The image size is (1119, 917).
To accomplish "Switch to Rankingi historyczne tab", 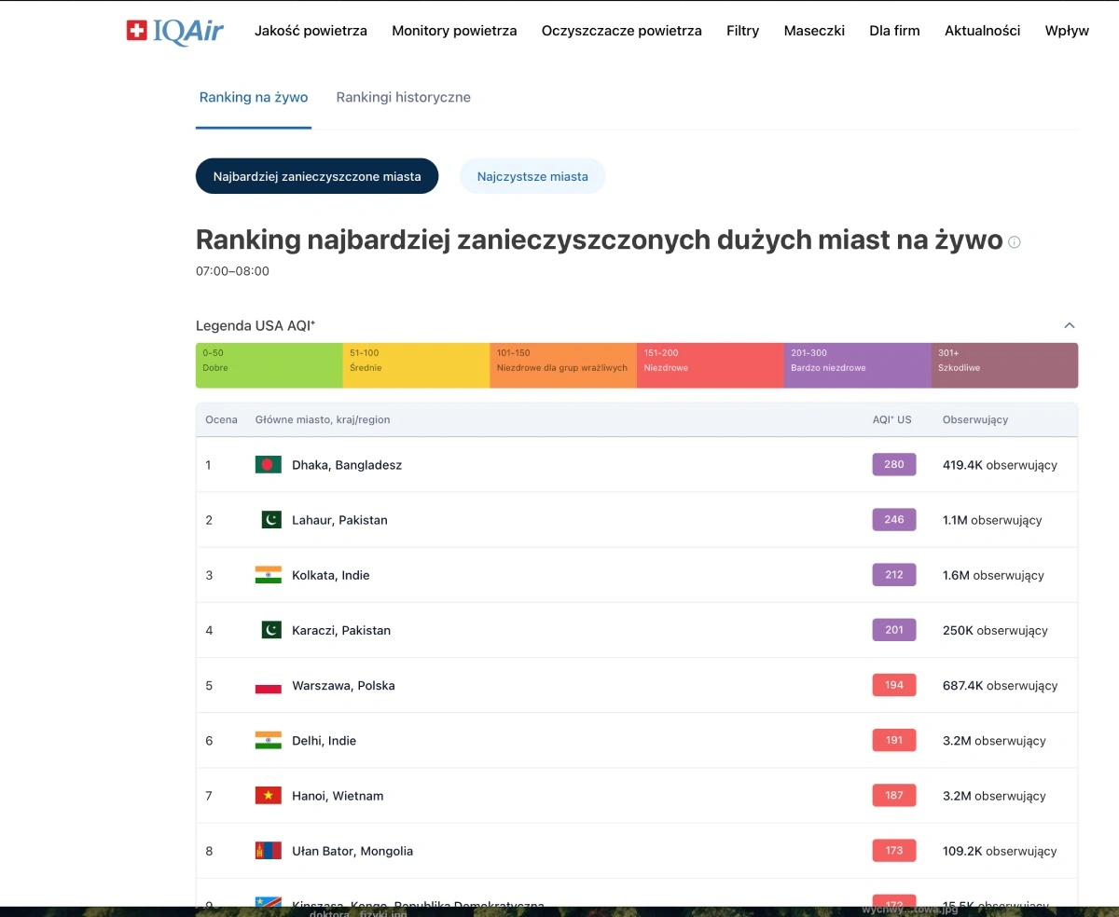I will [403, 97].
